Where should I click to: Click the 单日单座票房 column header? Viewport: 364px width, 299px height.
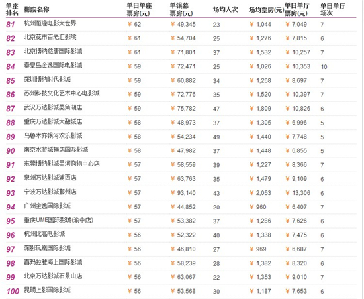(x=139, y=9)
